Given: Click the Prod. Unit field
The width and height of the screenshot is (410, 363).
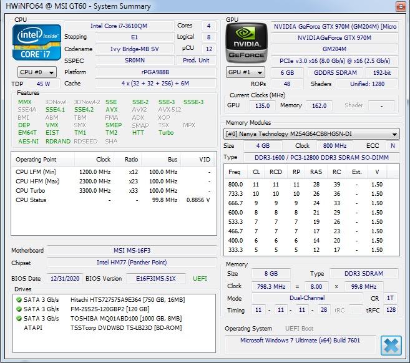Looking at the screenshot, I should [x=196, y=60].
